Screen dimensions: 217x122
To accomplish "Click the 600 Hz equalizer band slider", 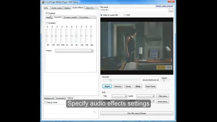I will (61, 36).
